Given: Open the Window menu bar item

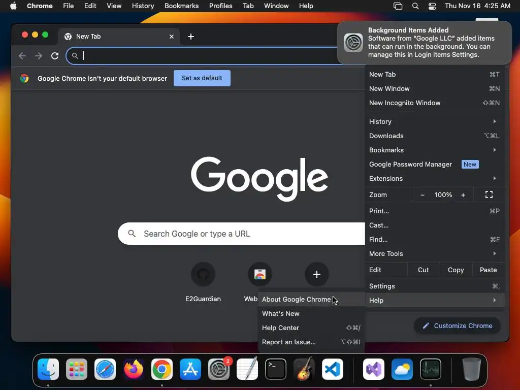Looking at the screenshot, I should click(276, 6).
